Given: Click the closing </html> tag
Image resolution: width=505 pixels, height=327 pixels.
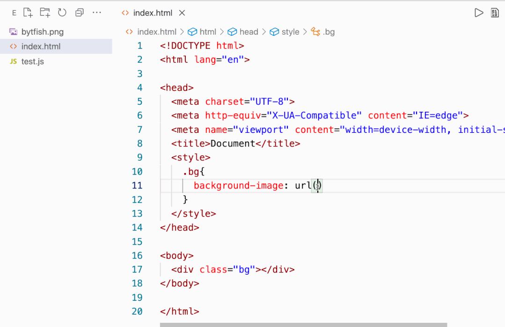Looking at the screenshot, I should pos(180,312).
